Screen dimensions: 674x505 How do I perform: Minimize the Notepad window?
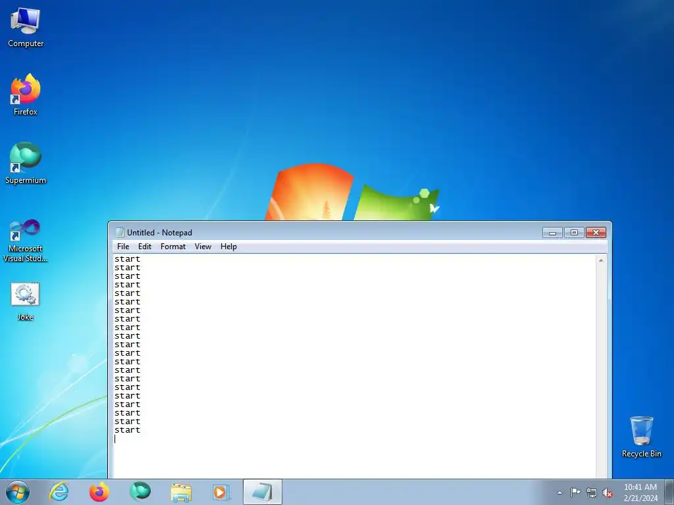(552, 233)
